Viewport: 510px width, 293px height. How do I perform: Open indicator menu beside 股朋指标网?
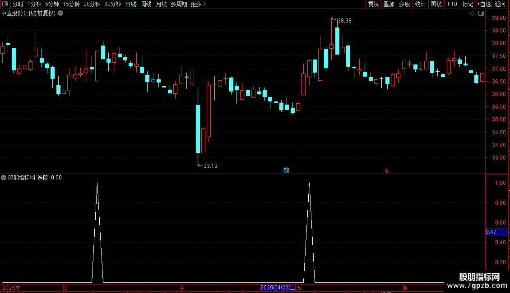click(x=4, y=178)
